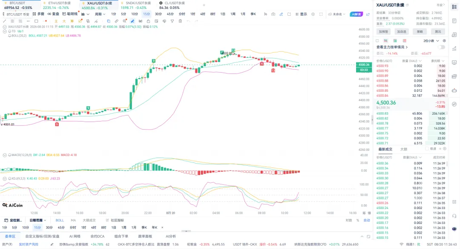Click the lock drawings icon

149,21
